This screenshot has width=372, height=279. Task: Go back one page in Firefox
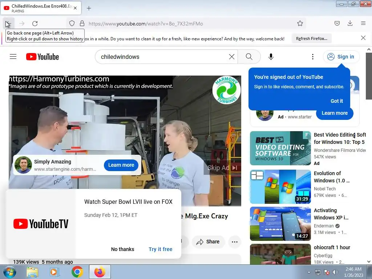click(8, 23)
